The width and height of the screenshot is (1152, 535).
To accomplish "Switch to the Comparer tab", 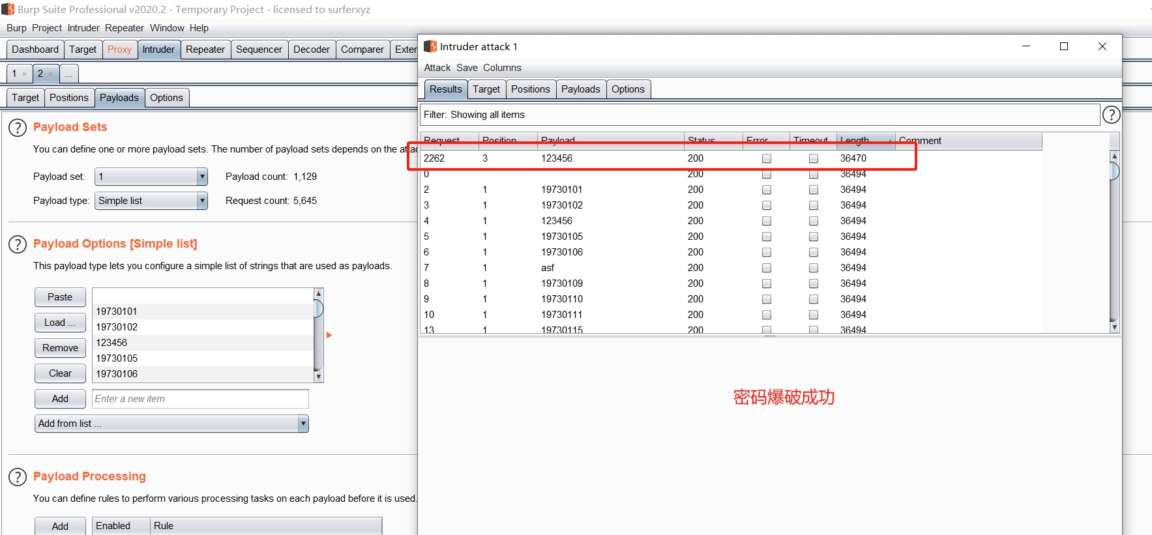I will pos(362,50).
